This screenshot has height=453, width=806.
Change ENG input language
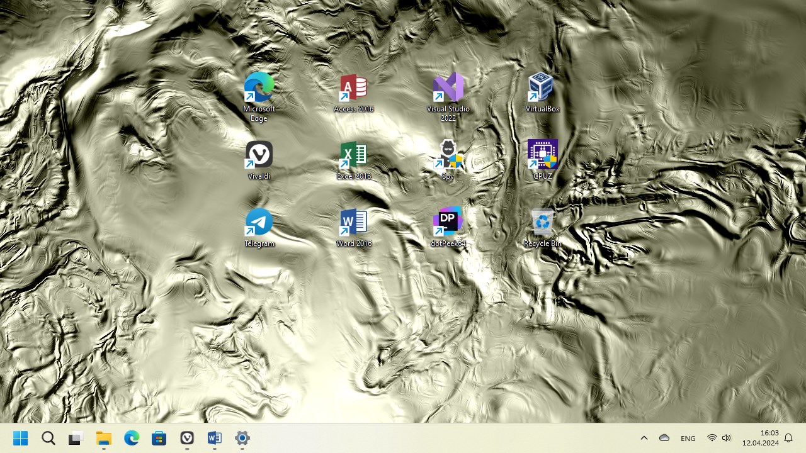coord(688,439)
